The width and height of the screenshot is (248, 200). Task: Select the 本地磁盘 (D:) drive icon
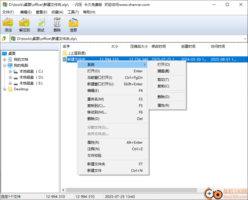(x=15, y=78)
